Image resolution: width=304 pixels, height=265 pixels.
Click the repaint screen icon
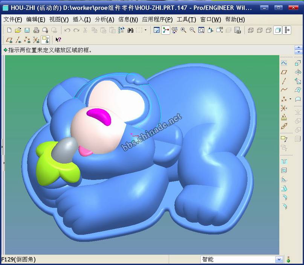pos(156,30)
